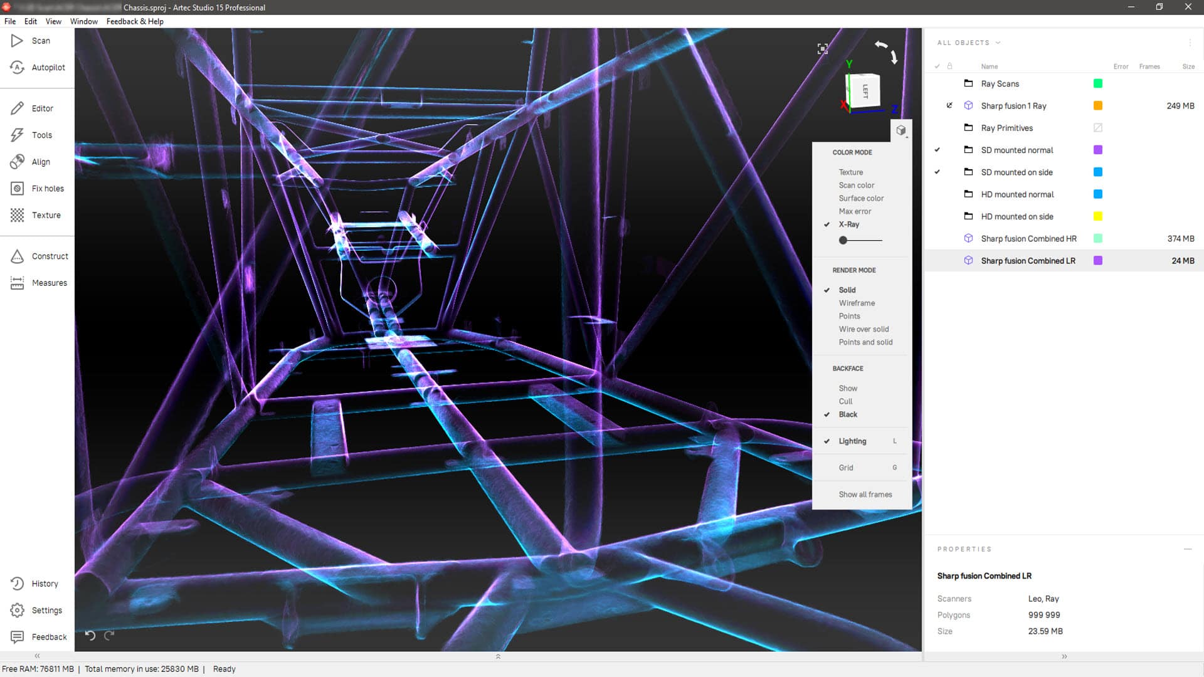
Task: Expand the ALL OBJECTS dropdown
Action: click(997, 43)
